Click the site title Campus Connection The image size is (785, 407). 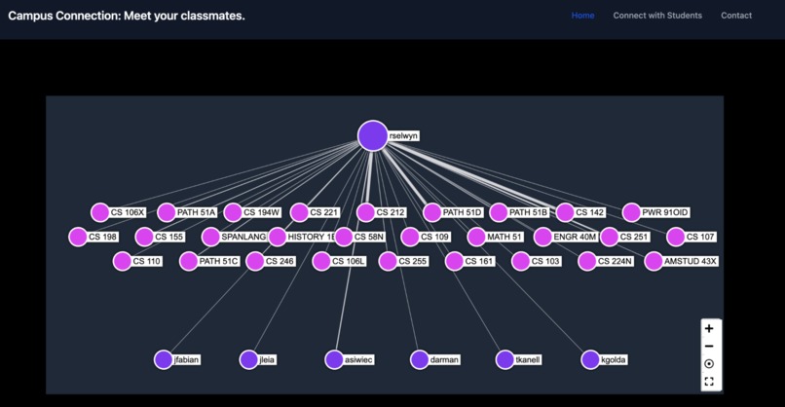click(127, 16)
